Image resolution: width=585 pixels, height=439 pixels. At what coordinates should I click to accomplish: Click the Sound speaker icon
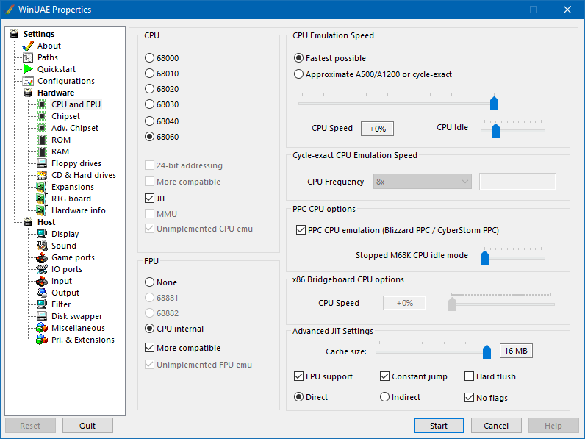coord(42,246)
